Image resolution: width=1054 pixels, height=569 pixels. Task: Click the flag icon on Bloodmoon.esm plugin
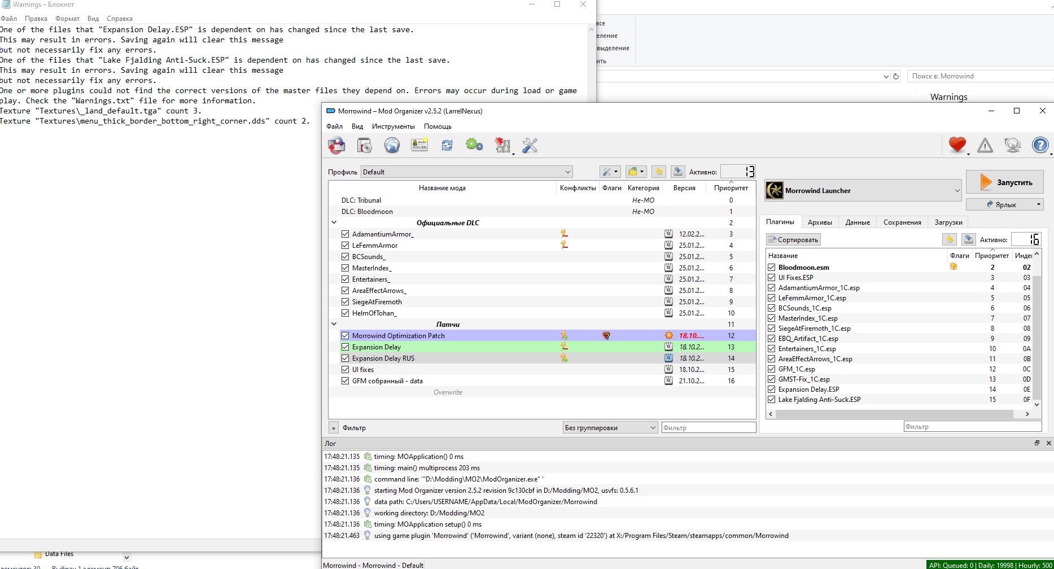pyautogui.click(x=954, y=267)
